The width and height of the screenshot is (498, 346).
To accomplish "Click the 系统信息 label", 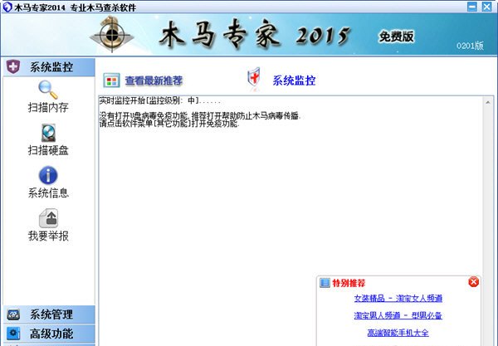I will pos(48,192).
